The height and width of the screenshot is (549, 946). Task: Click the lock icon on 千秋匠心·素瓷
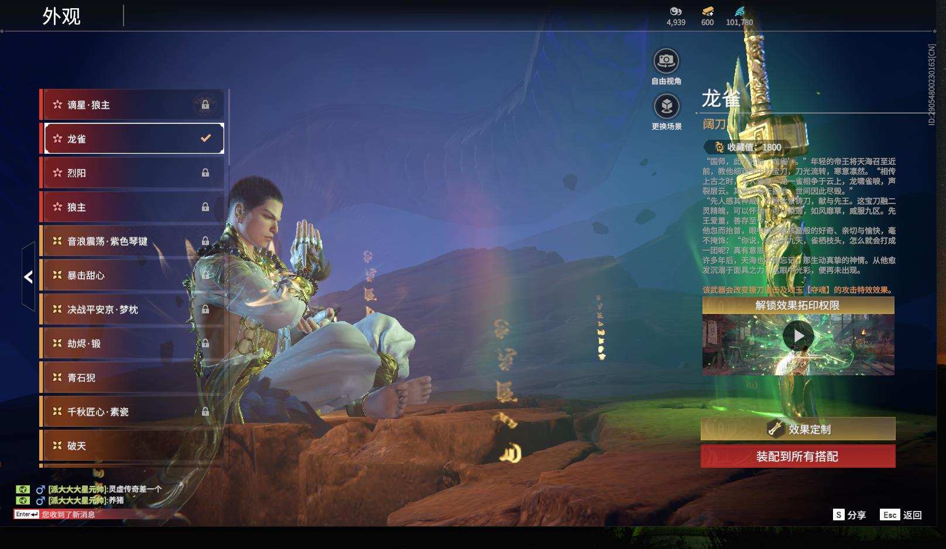(205, 412)
